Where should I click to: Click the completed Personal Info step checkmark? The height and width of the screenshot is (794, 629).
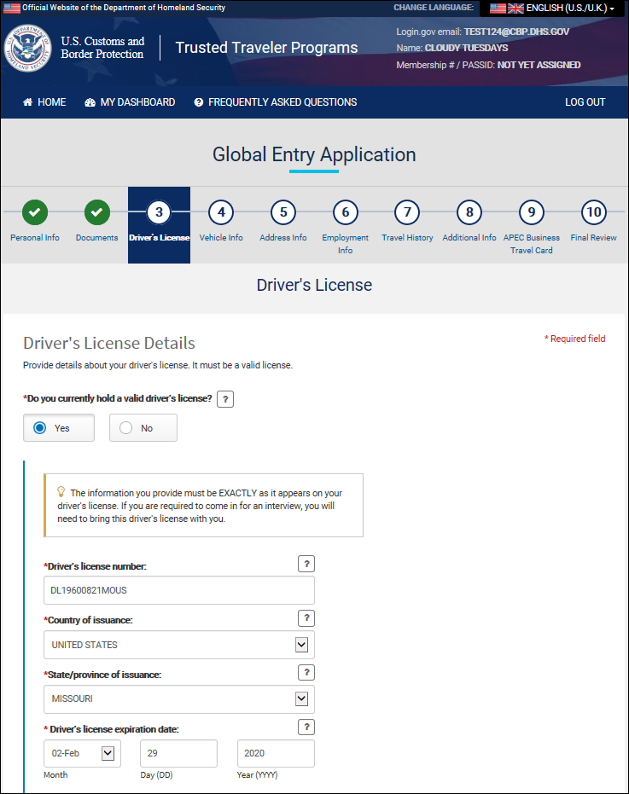(35, 212)
